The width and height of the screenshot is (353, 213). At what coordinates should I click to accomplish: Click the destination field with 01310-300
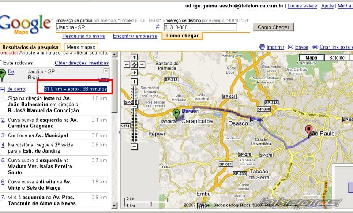[200, 27]
